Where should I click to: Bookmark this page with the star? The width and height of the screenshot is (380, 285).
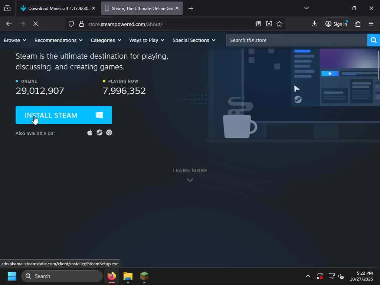coord(279,24)
